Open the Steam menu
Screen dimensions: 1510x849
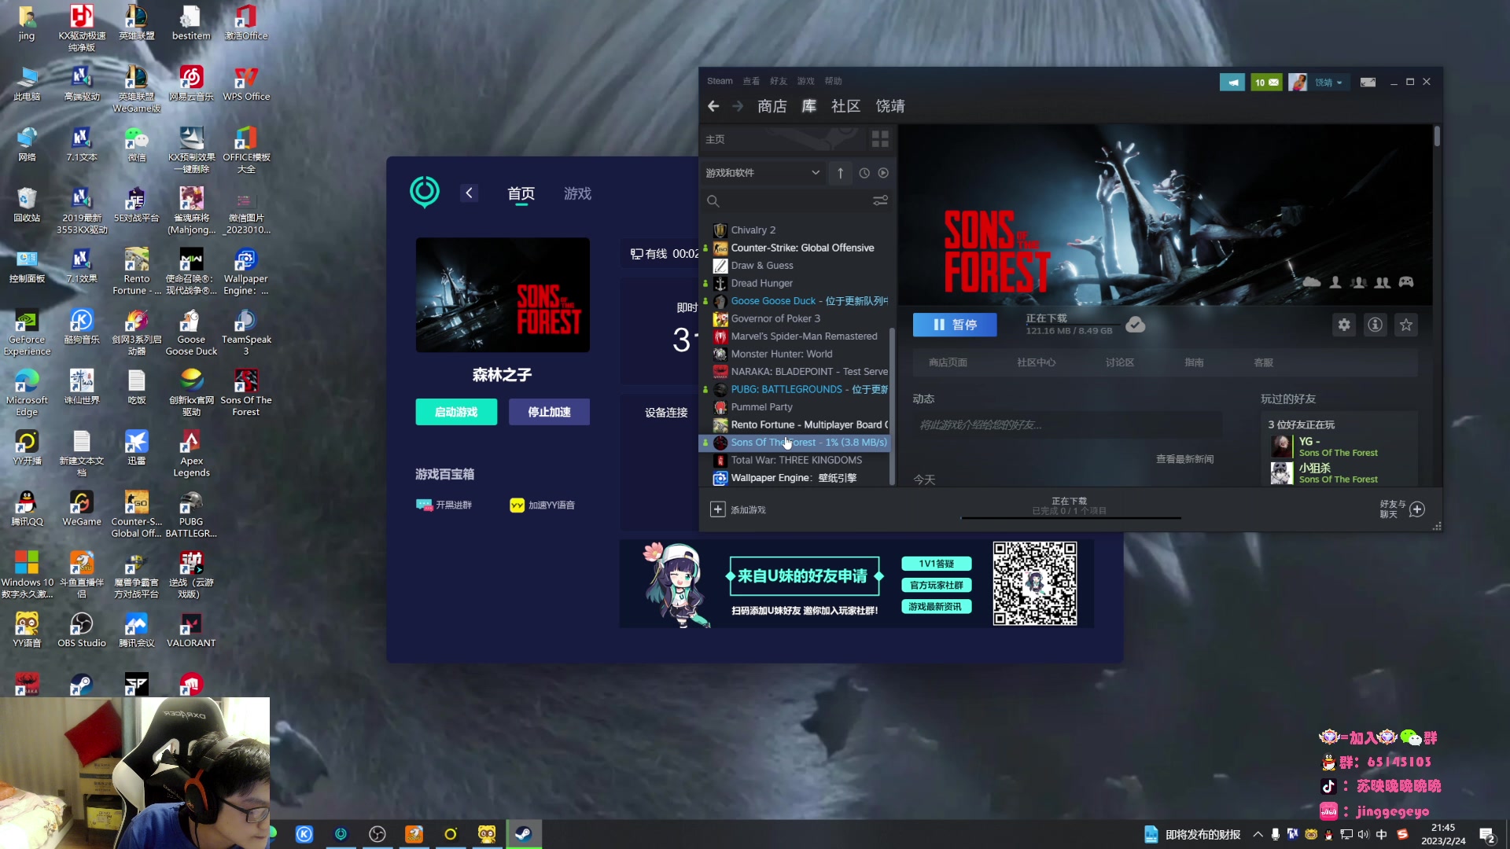click(x=719, y=81)
